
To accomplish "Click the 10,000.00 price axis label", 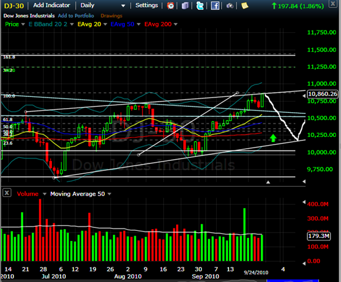I will click(322, 153).
